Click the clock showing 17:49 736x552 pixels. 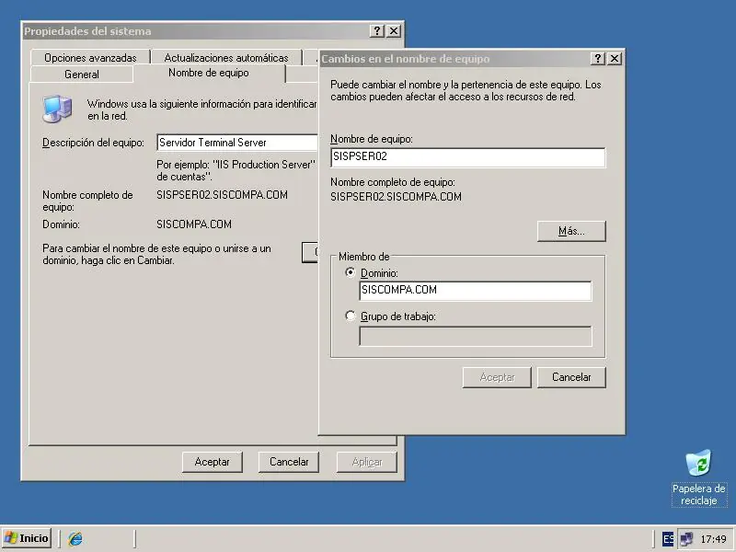(714, 539)
